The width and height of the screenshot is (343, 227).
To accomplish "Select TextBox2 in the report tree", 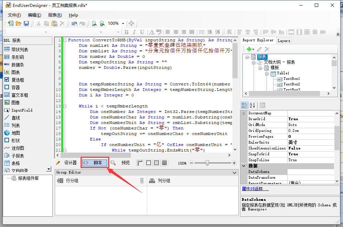I will coord(292,84).
